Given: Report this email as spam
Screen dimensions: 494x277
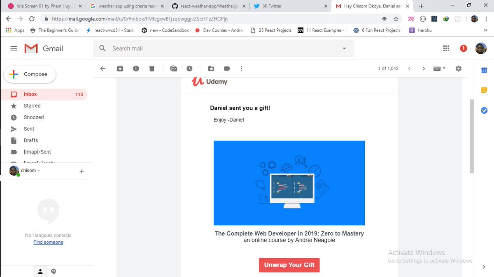Looking at the screenshot, I should [136, 69].
